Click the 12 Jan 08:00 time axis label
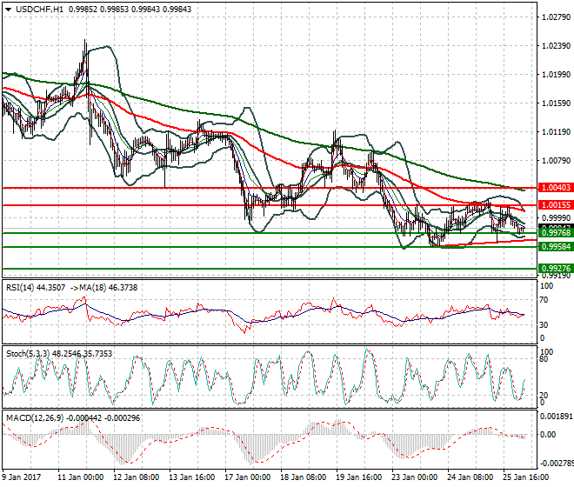 pos(137,477)
